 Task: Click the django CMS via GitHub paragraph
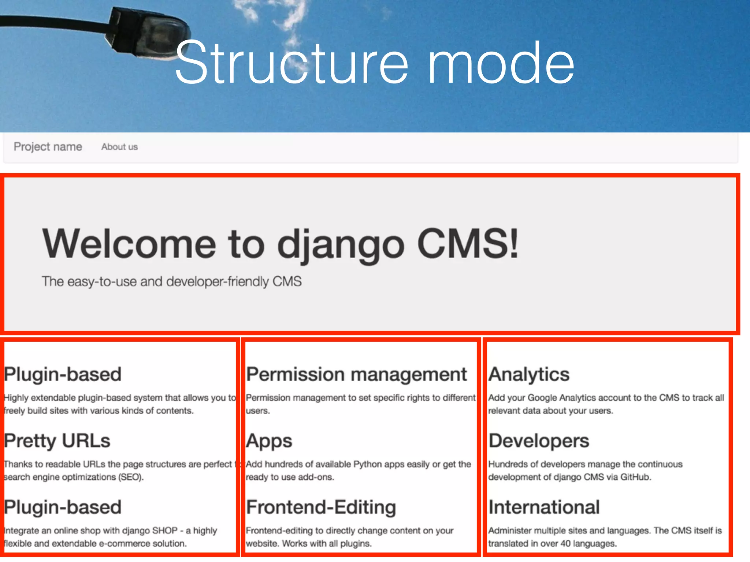[x=586, y=471]
